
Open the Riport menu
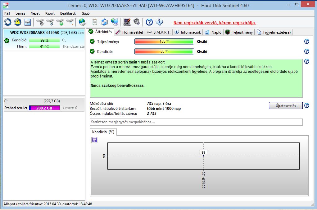click(50, 13)
